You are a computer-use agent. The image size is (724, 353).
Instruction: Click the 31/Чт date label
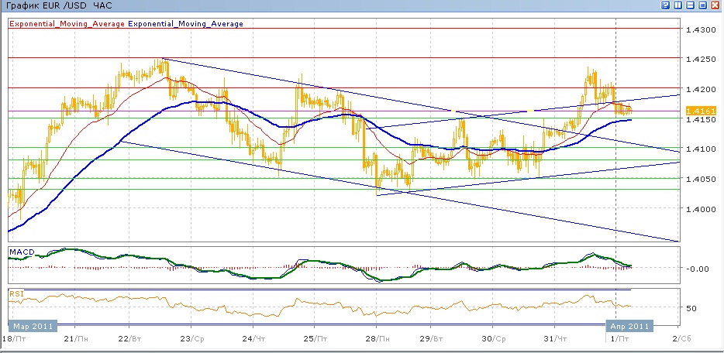555,339
